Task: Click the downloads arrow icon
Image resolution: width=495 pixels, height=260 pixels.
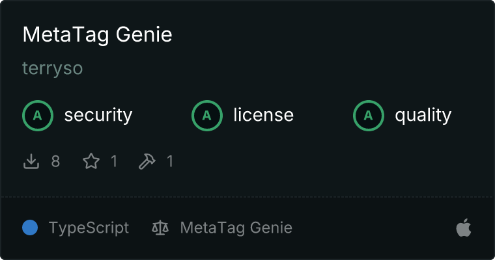Action: point(31,161)
